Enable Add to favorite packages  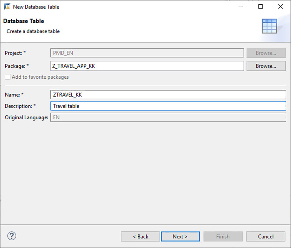[x=7, y=77]
